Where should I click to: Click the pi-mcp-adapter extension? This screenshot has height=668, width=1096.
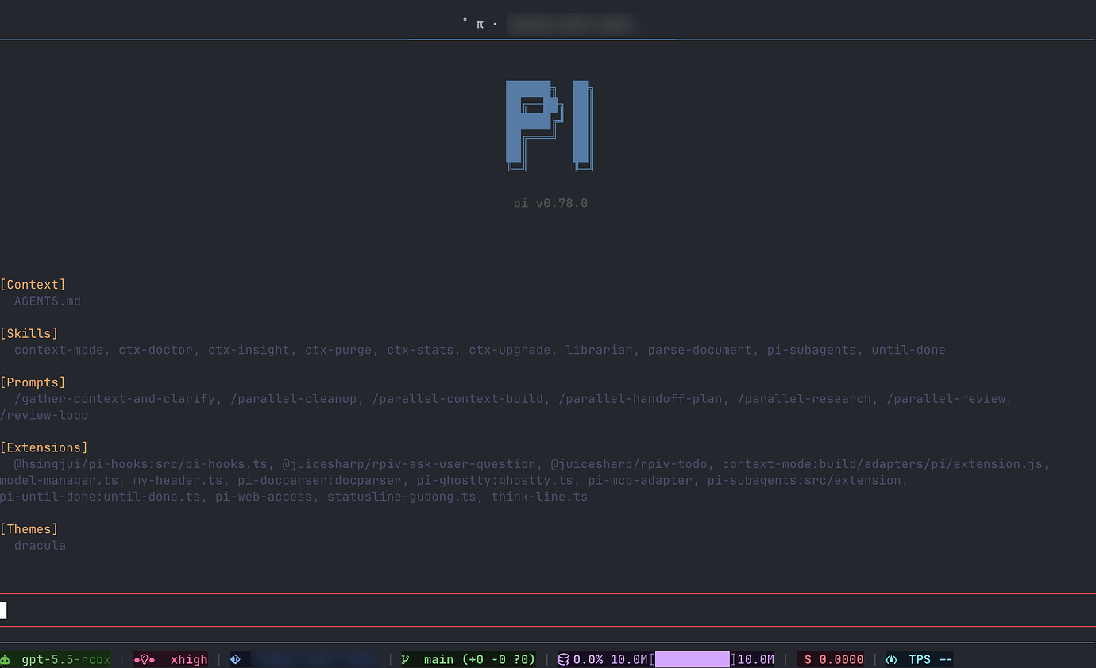pos(640,481)
